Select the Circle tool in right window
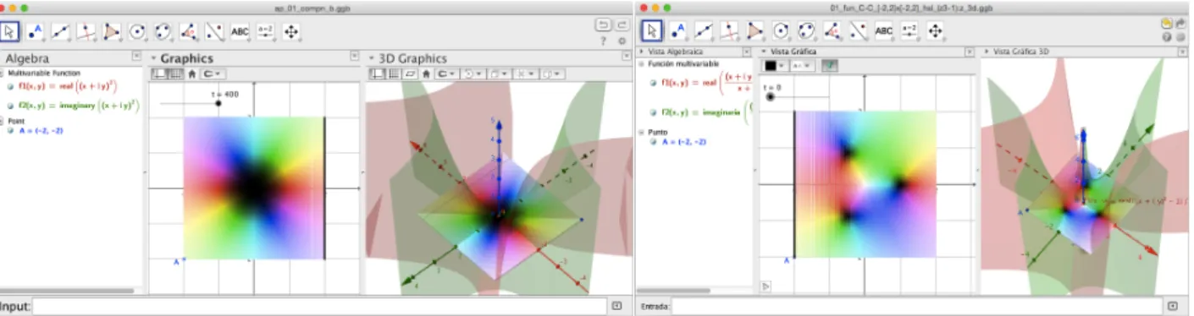Viewport: 1194px width, 316px height. tap(781, 30)
